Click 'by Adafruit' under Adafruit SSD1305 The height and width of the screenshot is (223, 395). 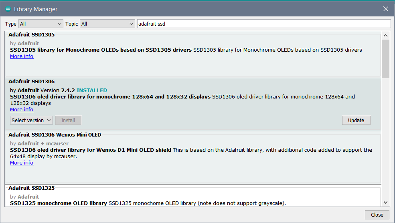pyautogui.click(x=24, y=44)
